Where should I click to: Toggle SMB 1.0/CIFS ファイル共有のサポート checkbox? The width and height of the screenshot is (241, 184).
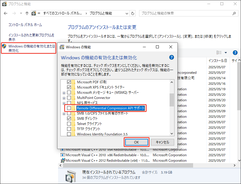tap(69, 113)
